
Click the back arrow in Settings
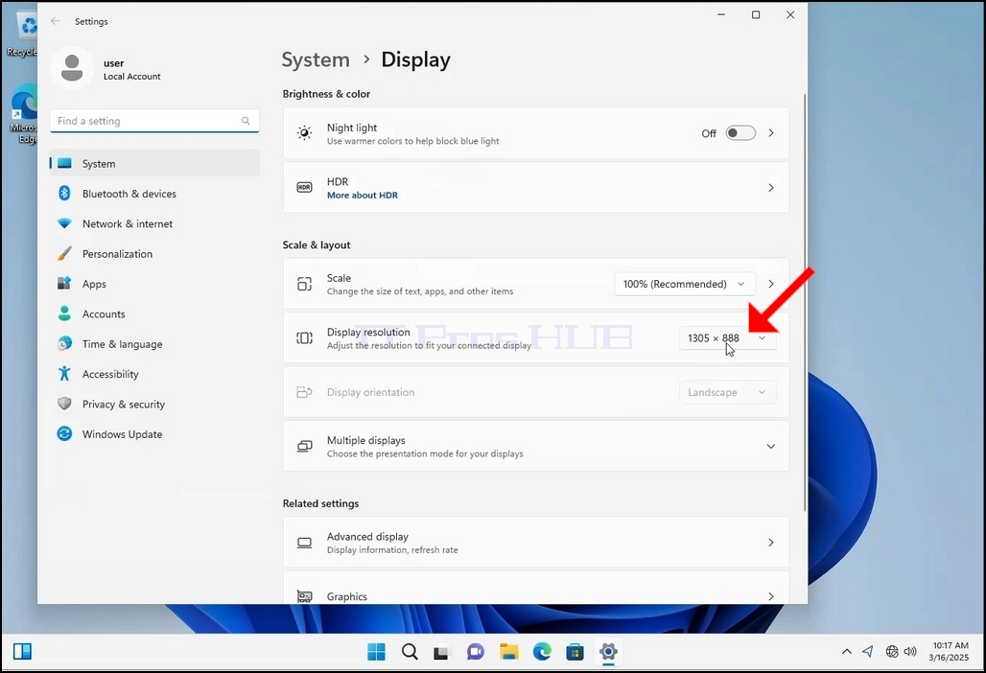pos(56,21)
